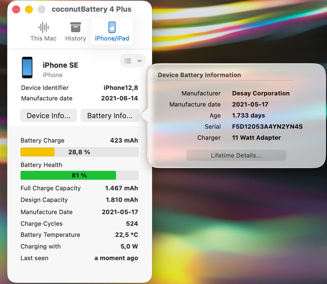Click the 1.733 days age value
Screen dimensions: 327x284
pos(248,115)
